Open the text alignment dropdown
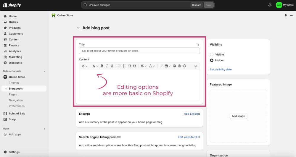 pyautogui.click(x=144, y=66)
